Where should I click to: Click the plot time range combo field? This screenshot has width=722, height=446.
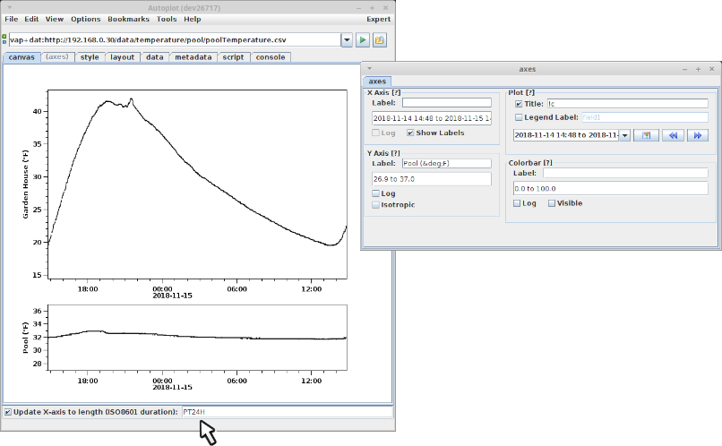(x=566, y=135)
